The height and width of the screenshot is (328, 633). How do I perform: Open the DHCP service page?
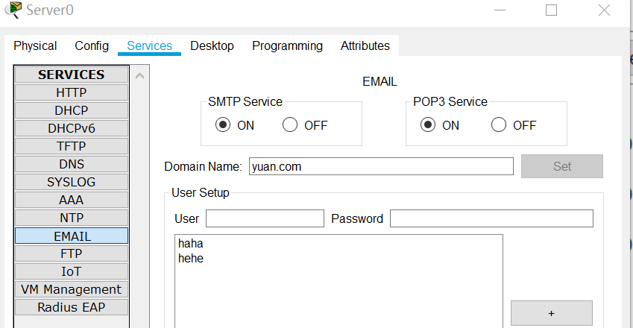(x=72, y=110)
